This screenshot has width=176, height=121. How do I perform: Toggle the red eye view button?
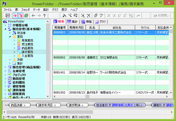(x=15, y=15)
